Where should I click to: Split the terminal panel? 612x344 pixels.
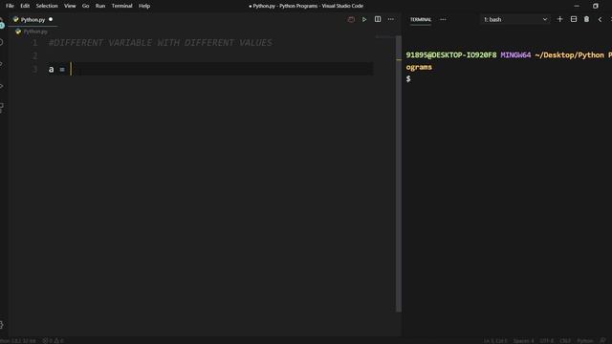[574, 19]
